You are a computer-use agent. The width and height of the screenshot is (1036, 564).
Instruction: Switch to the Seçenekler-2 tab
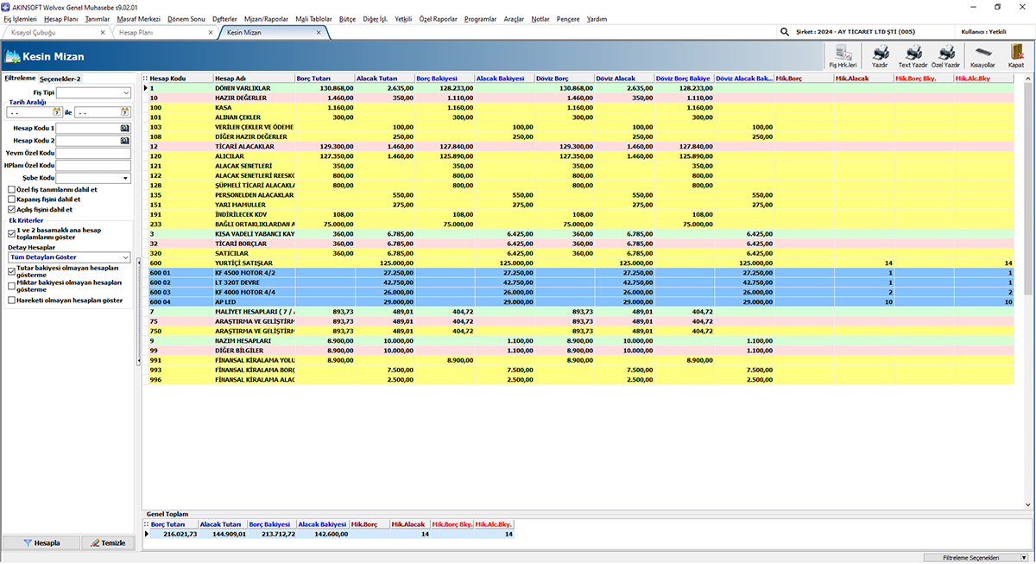pos(60,79)
